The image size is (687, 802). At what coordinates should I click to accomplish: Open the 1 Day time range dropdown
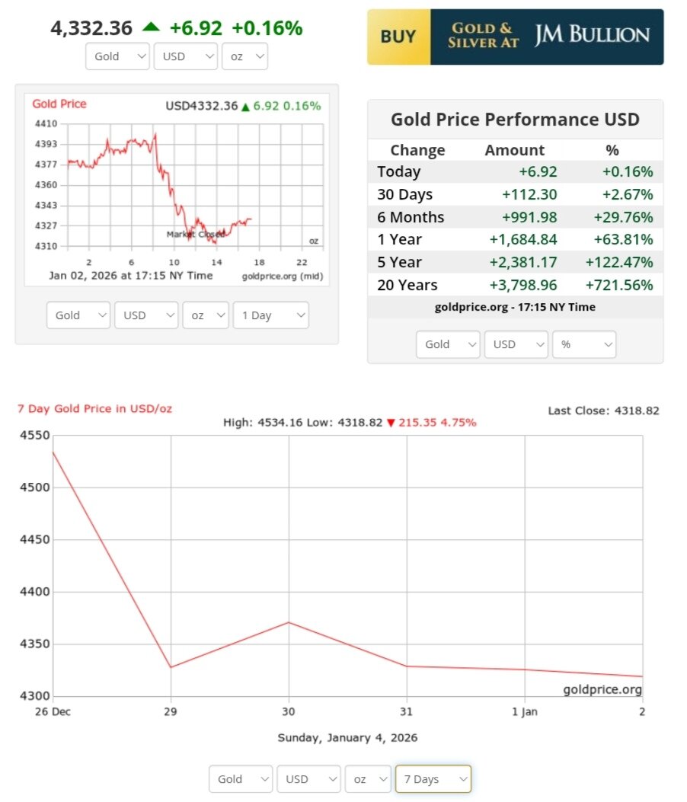(x=272, y=315)
